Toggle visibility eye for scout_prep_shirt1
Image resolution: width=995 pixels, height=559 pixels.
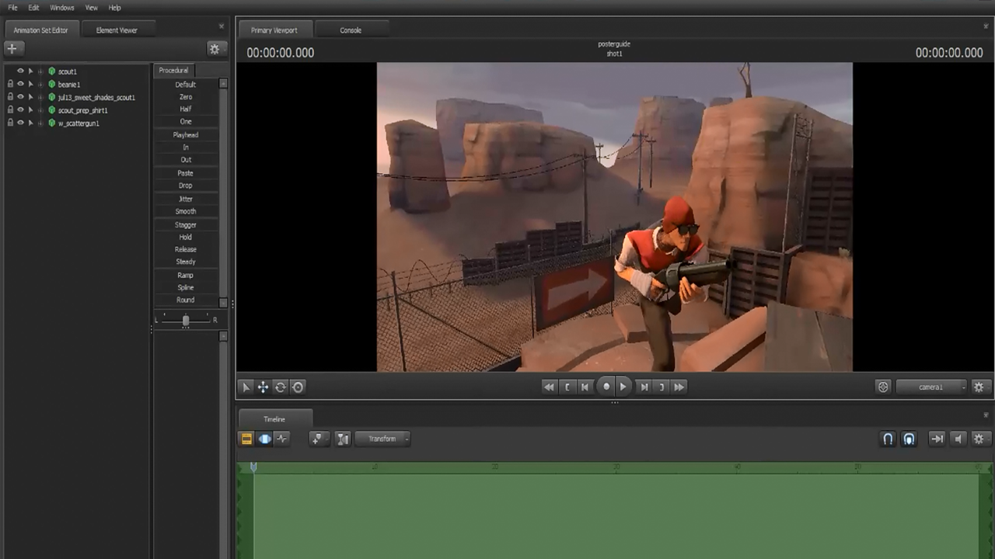tap(21, 110)
